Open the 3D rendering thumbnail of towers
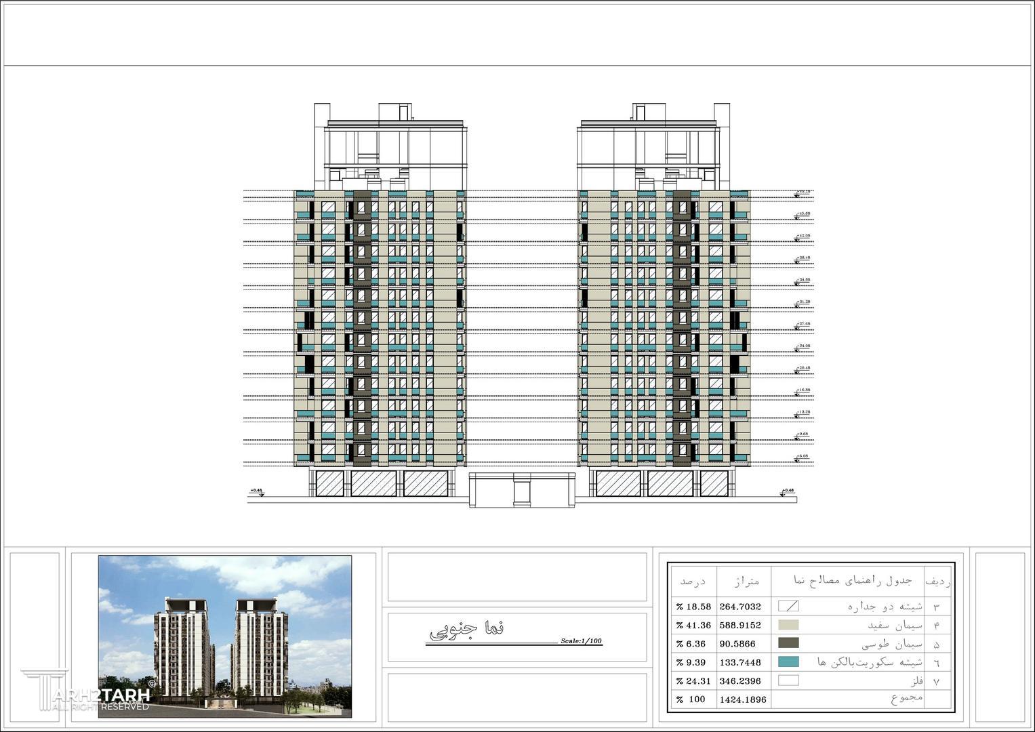This screenshot has height=732, width=1035. point(225,636)
